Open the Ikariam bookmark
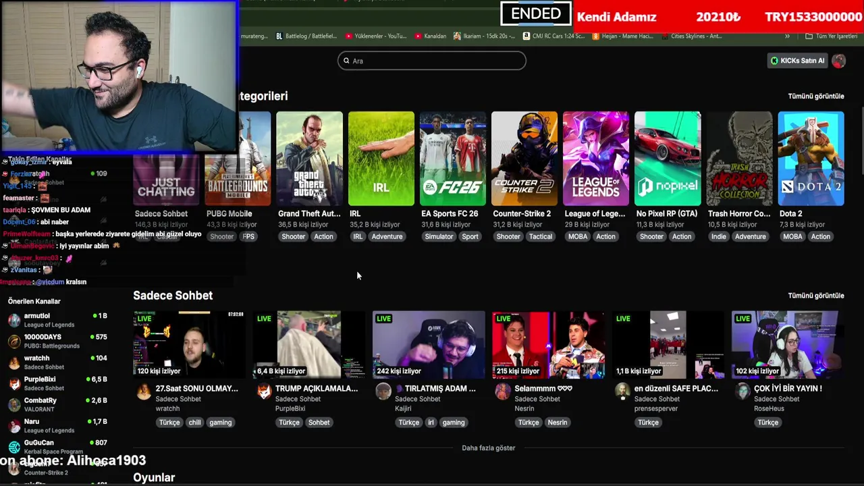The image size is (864, 486). (485, 36)
